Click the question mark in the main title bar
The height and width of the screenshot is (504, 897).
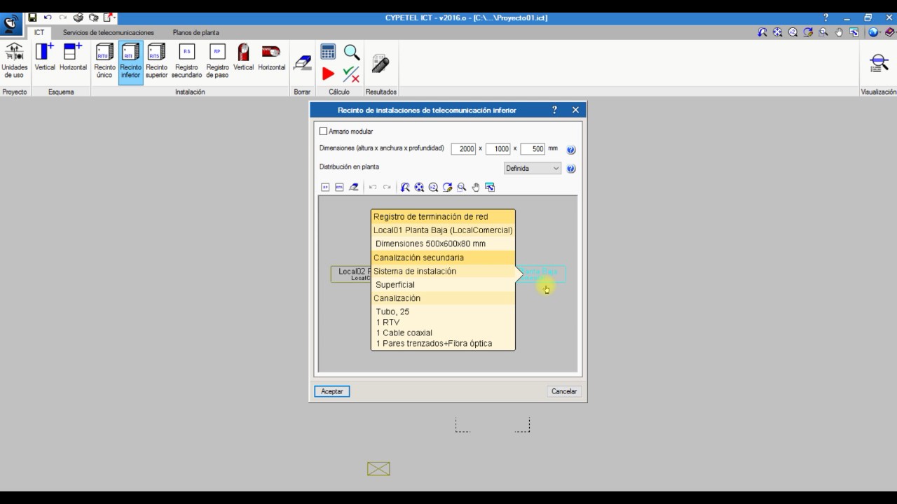coord(826,17)
